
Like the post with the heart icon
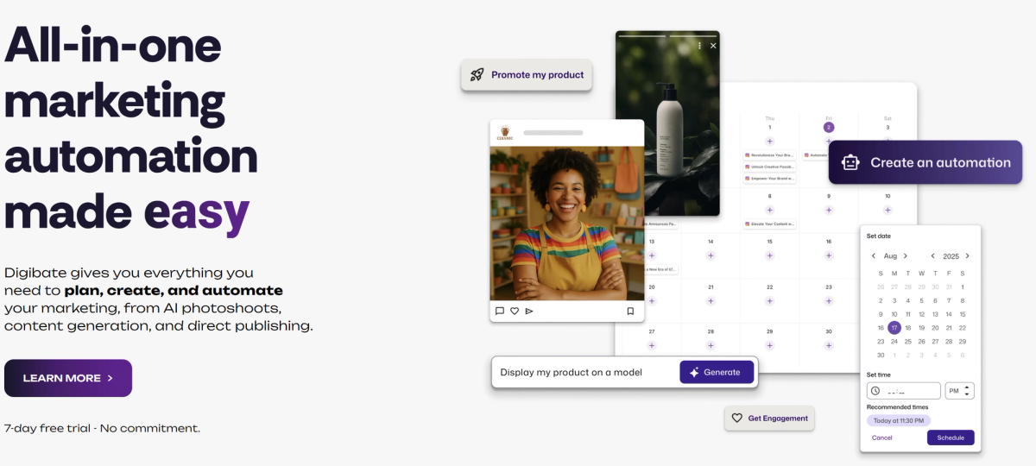pyautogui.click(x=515, y=311)
